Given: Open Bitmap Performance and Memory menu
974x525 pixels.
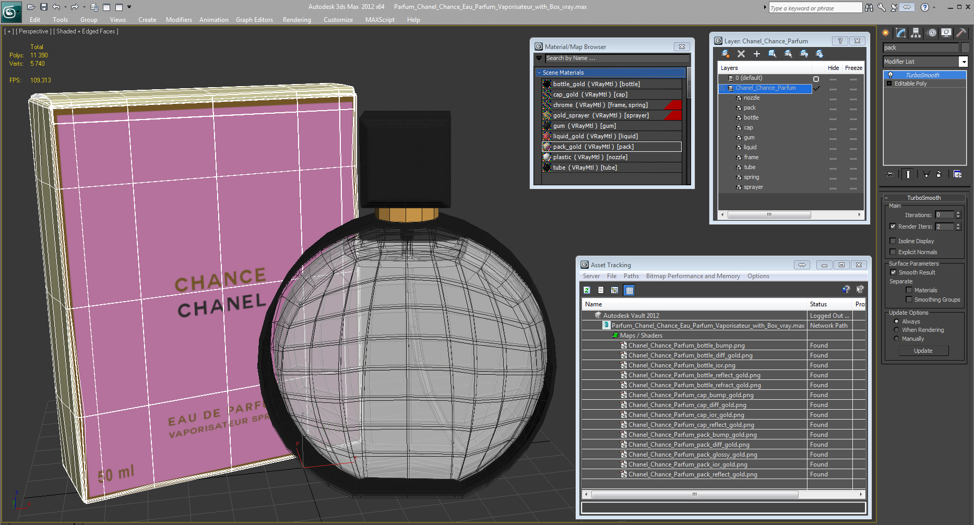Looking at the screenshot, I should 693,276.
